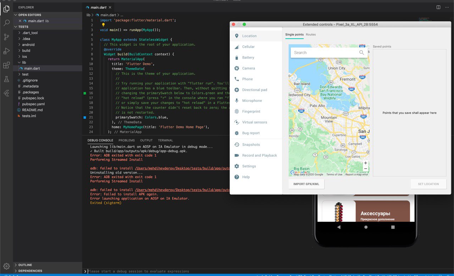Click the lightbulb quick-fix icon
Screen dimensions: 454x276
tap(103, 25)
